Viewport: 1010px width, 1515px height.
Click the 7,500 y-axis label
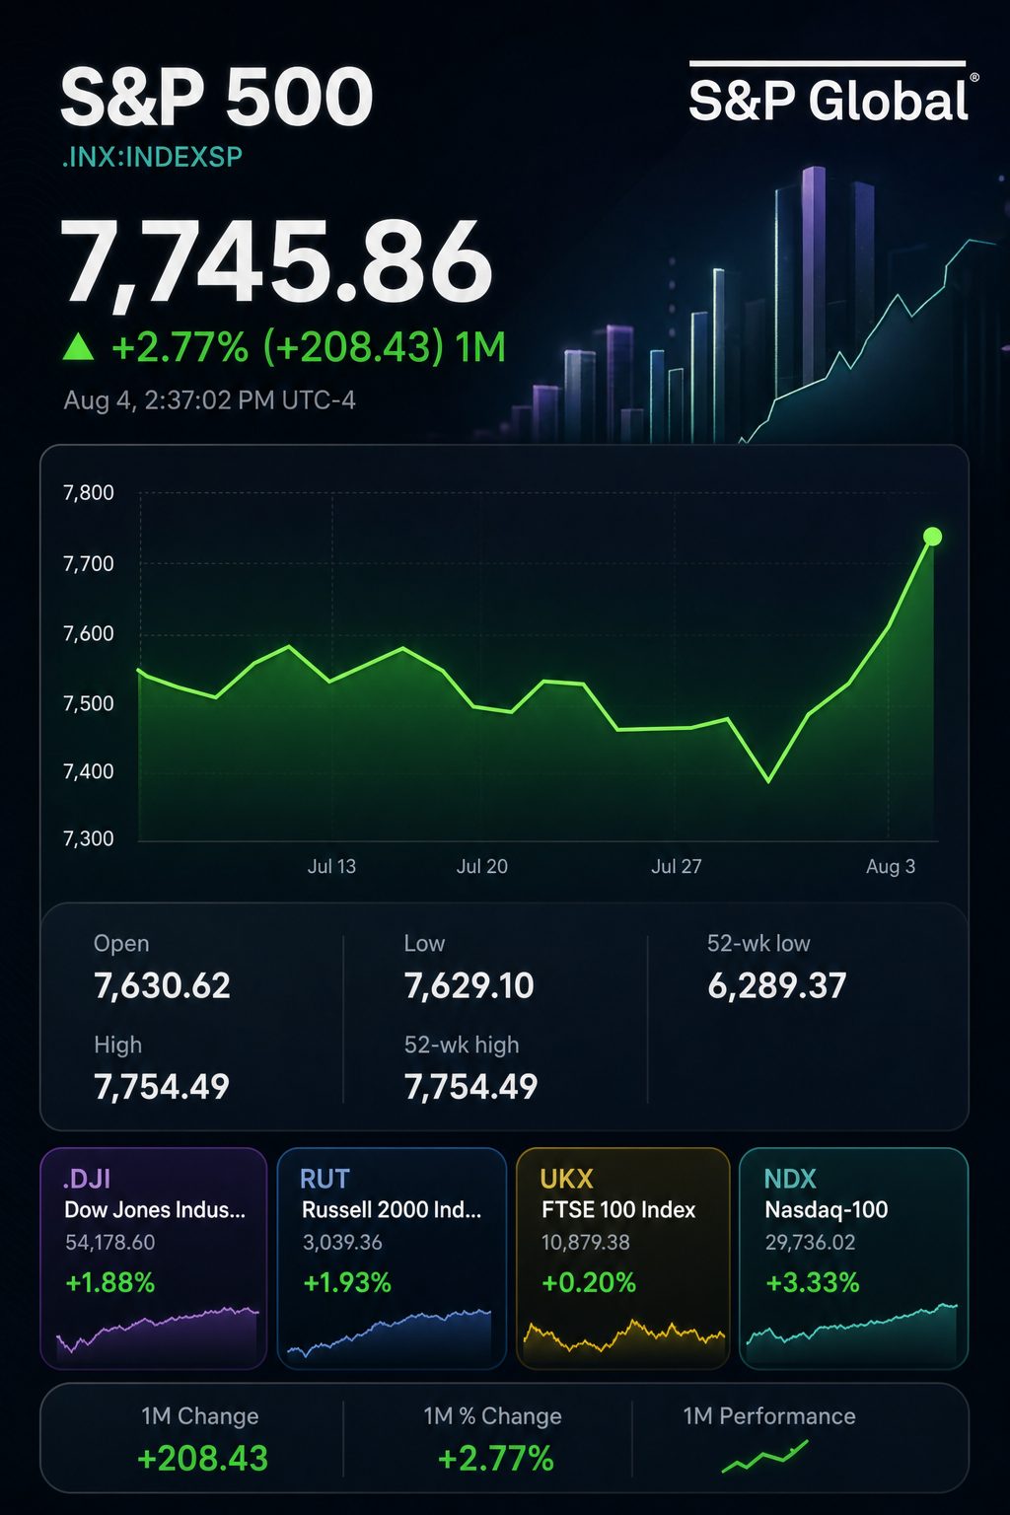[x=89, y=703]
